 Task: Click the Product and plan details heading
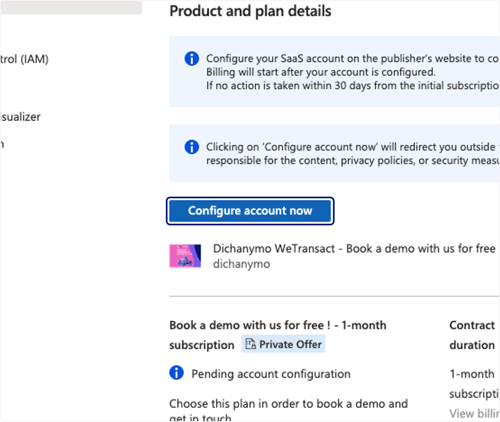250,11
